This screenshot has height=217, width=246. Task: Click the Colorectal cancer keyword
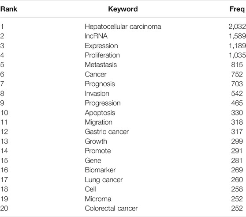[x=111, y=208]
